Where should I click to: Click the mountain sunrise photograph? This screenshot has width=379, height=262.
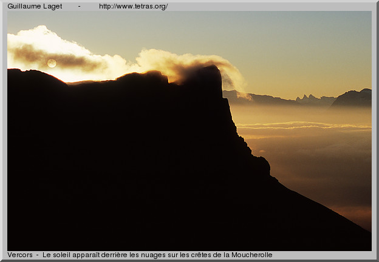pyautogui.click(x=189, y=131)
